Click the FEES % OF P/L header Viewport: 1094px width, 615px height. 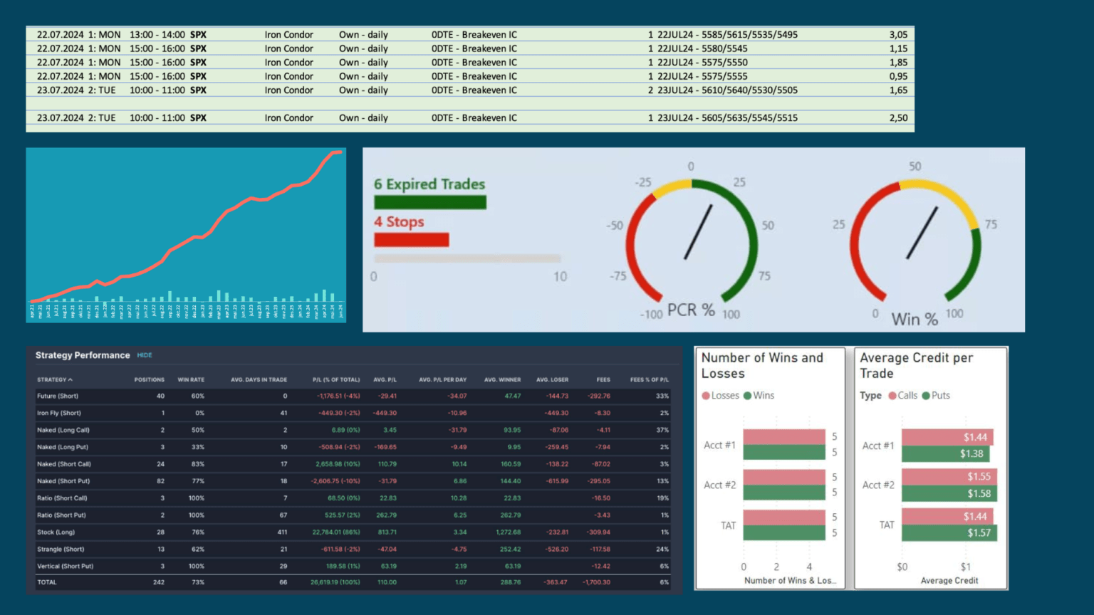650,379
